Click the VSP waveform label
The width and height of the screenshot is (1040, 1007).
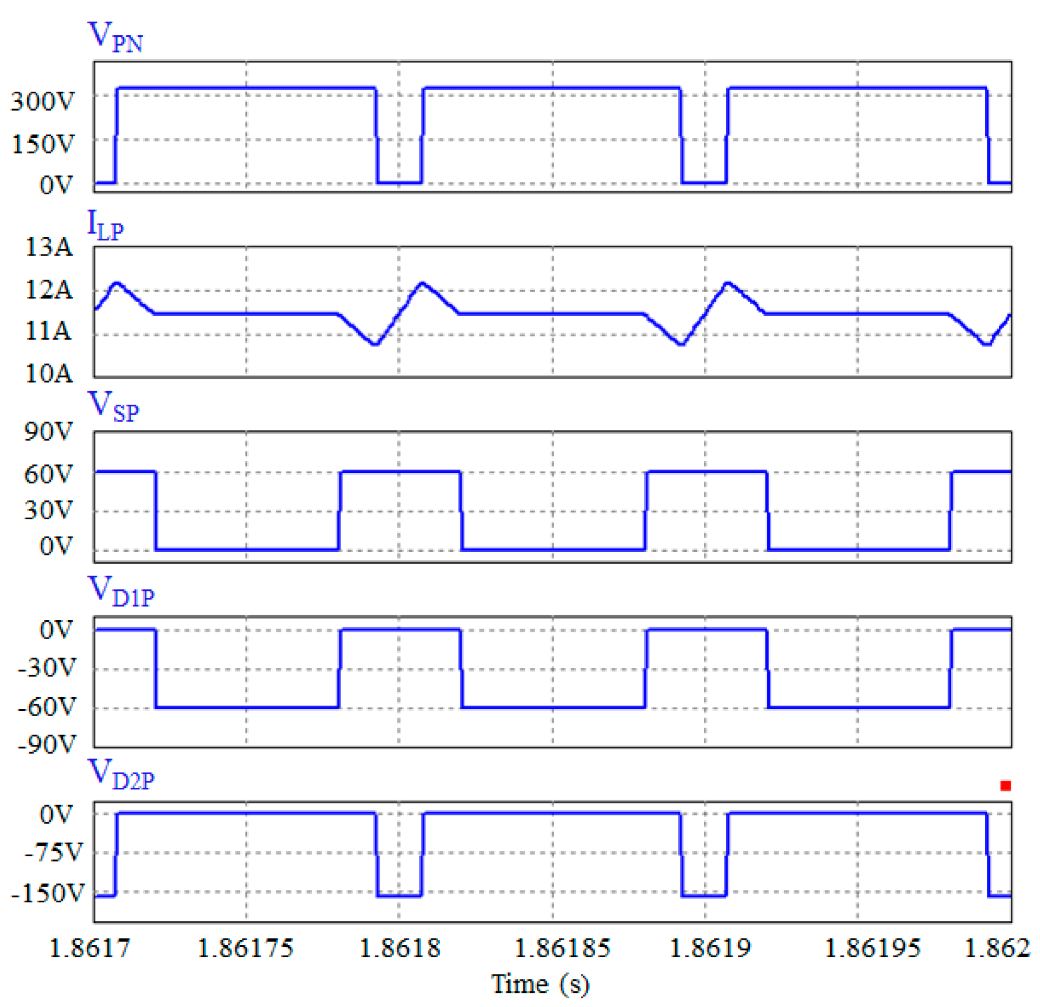[x=113, y=406]
